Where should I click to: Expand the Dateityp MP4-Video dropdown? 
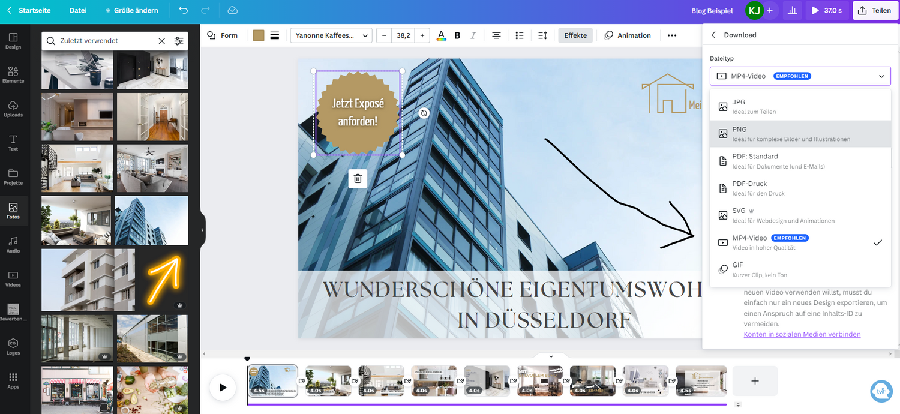(800, 76)
